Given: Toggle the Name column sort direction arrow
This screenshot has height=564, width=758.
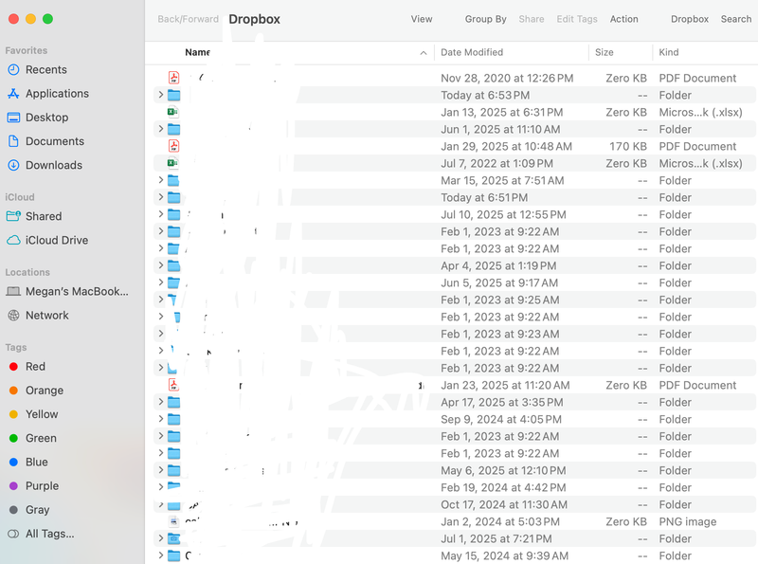Looking at the screenshot, I should click(424, 53).
